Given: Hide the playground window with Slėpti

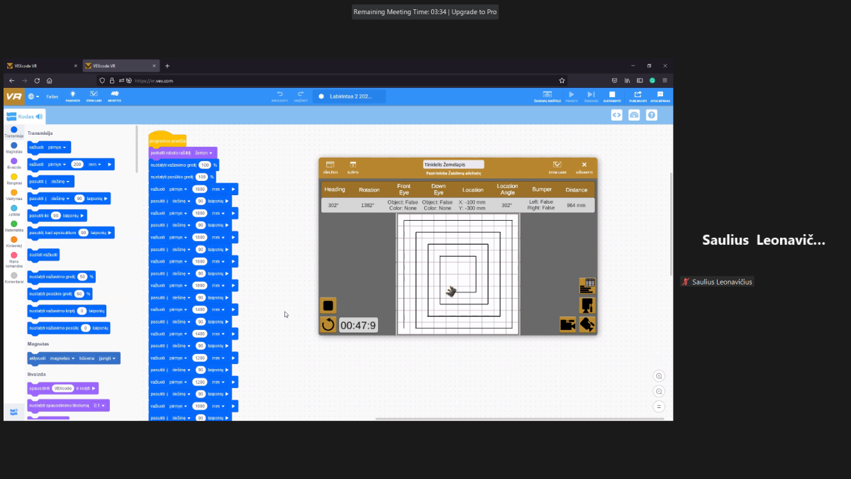Looking at the screenshot, I should pyautogui.click(x=352, y=167).
